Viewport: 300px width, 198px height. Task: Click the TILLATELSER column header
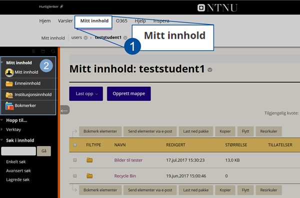280,145
